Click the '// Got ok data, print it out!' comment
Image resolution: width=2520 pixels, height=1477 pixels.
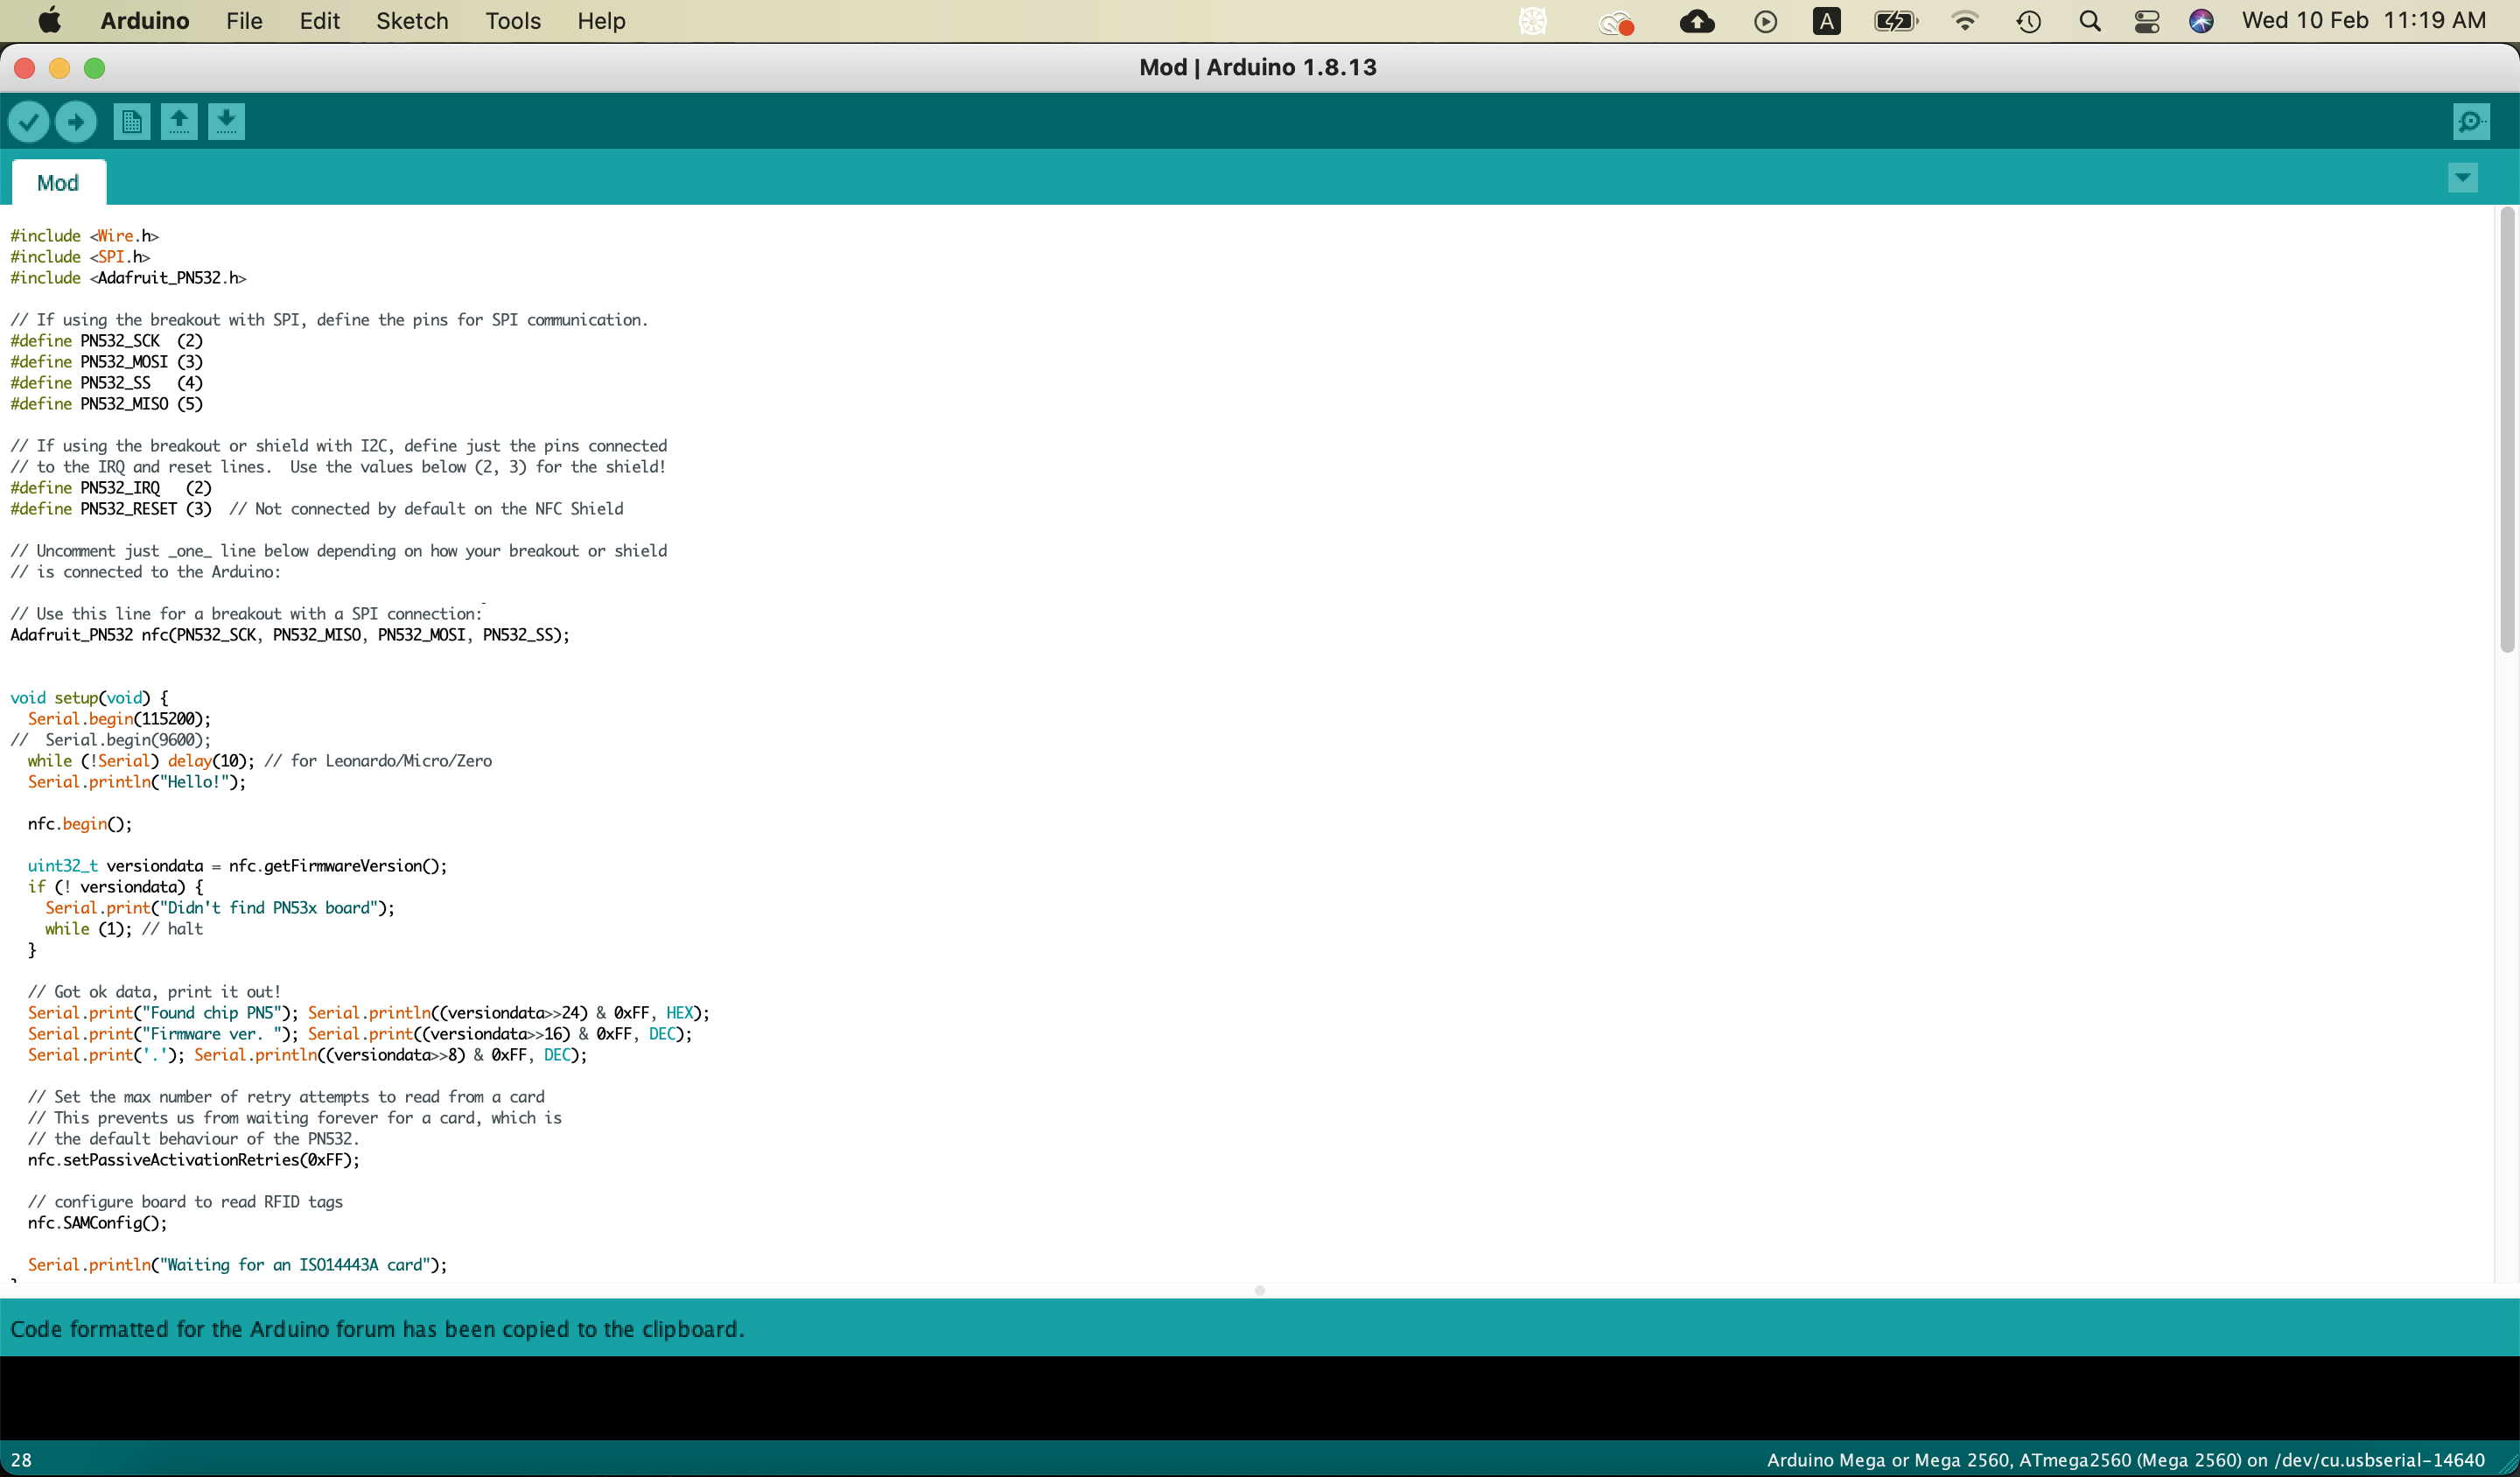(x=155, y=992)
